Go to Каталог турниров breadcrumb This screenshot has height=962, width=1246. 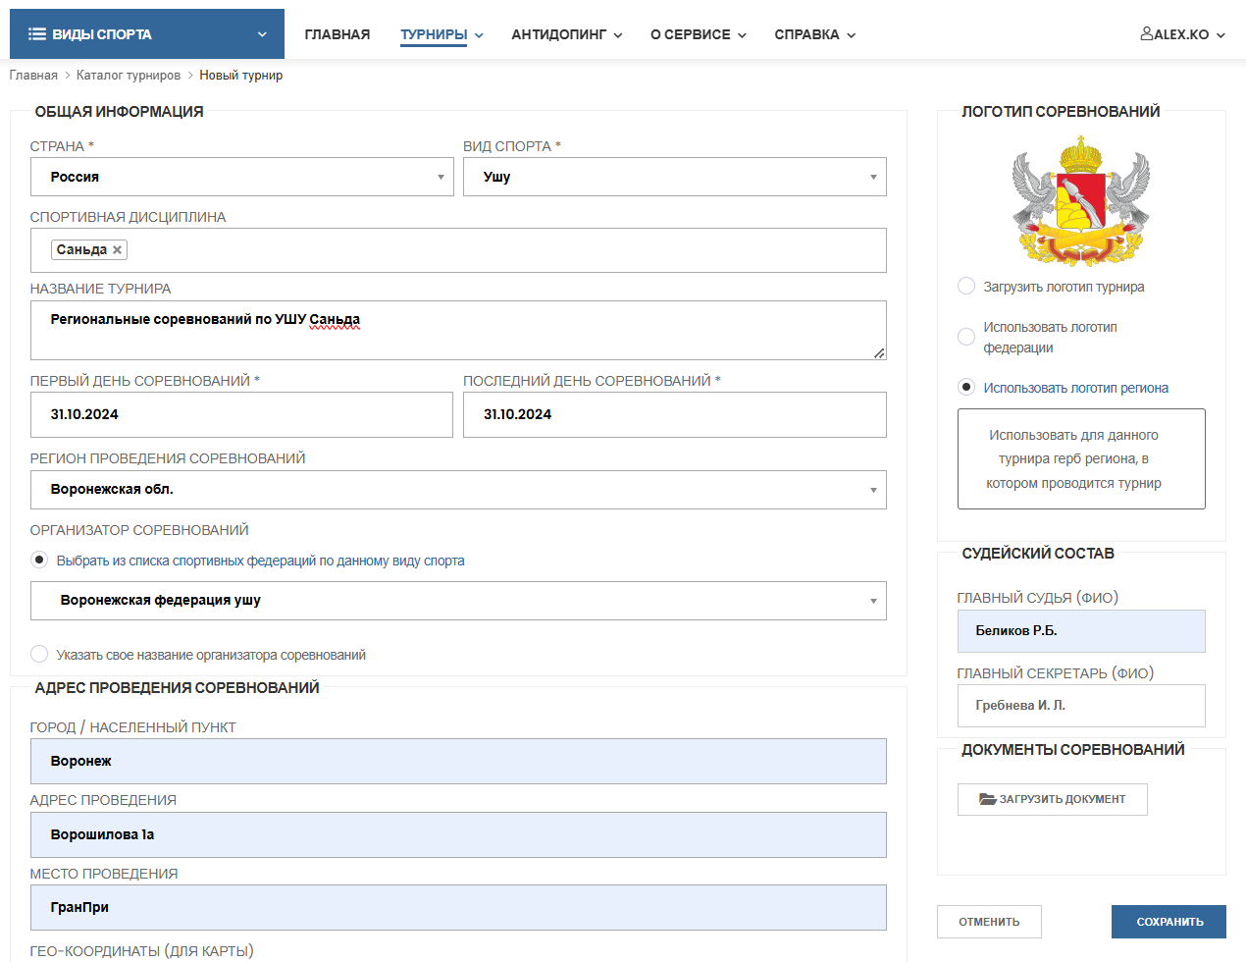[129, 75]
